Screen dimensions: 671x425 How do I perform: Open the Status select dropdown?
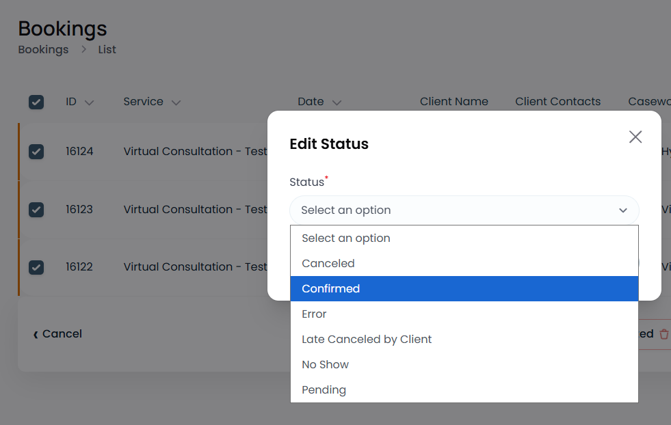(464, 210)
